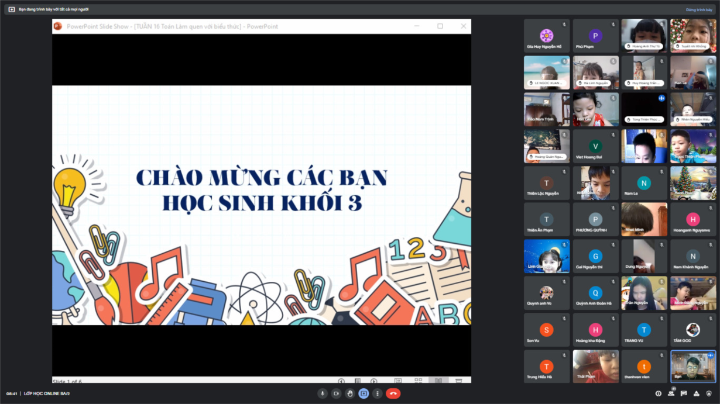
Task: Open the meeting details info icon
Action: [659, 393]
